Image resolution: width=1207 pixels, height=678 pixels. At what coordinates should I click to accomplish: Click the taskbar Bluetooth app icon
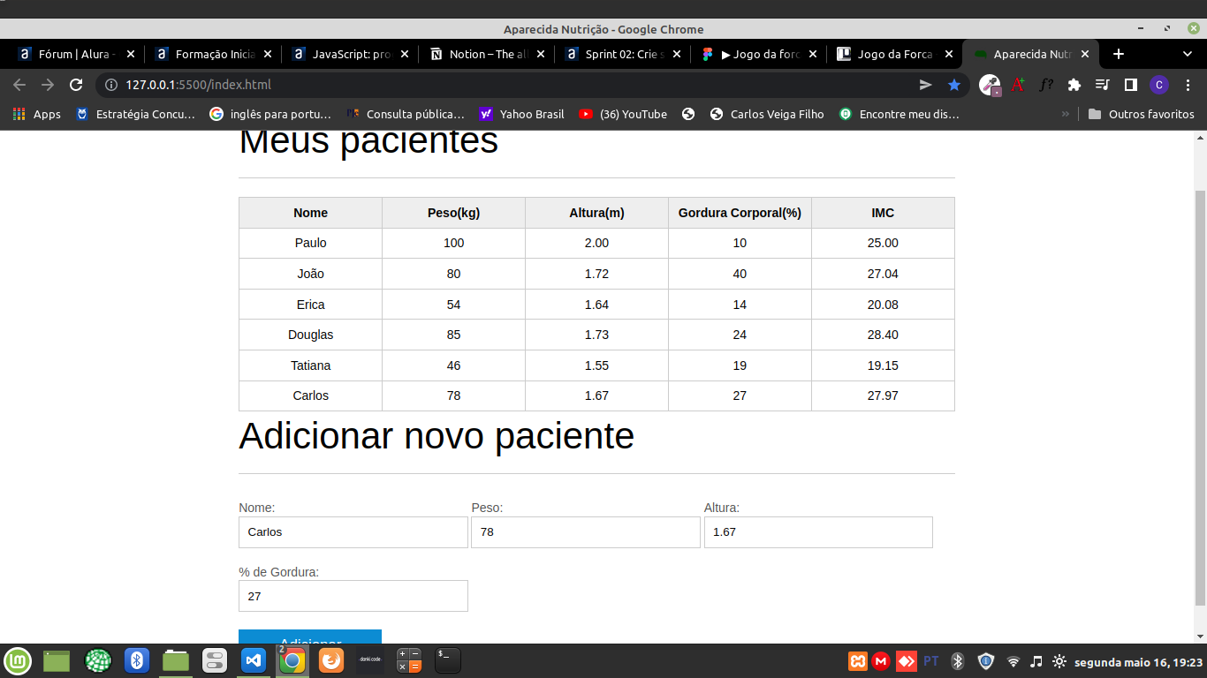tap(137, 660)
